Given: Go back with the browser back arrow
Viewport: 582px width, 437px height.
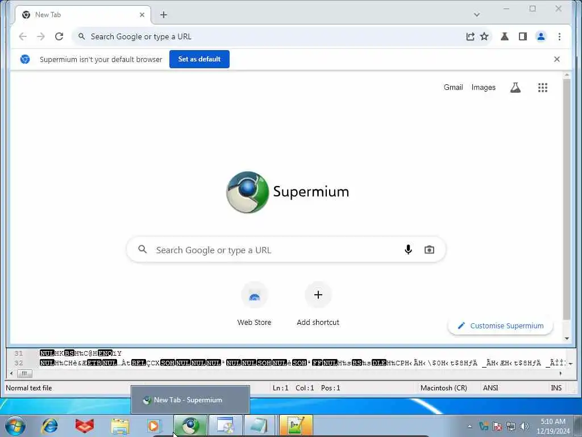Looking at the screenshot, I should point(23,36).
